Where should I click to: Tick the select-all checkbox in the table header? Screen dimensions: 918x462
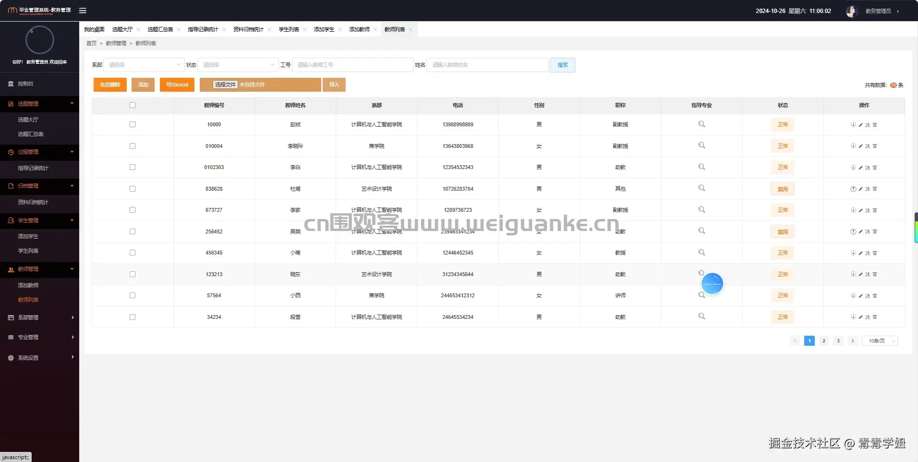(133, 105)
